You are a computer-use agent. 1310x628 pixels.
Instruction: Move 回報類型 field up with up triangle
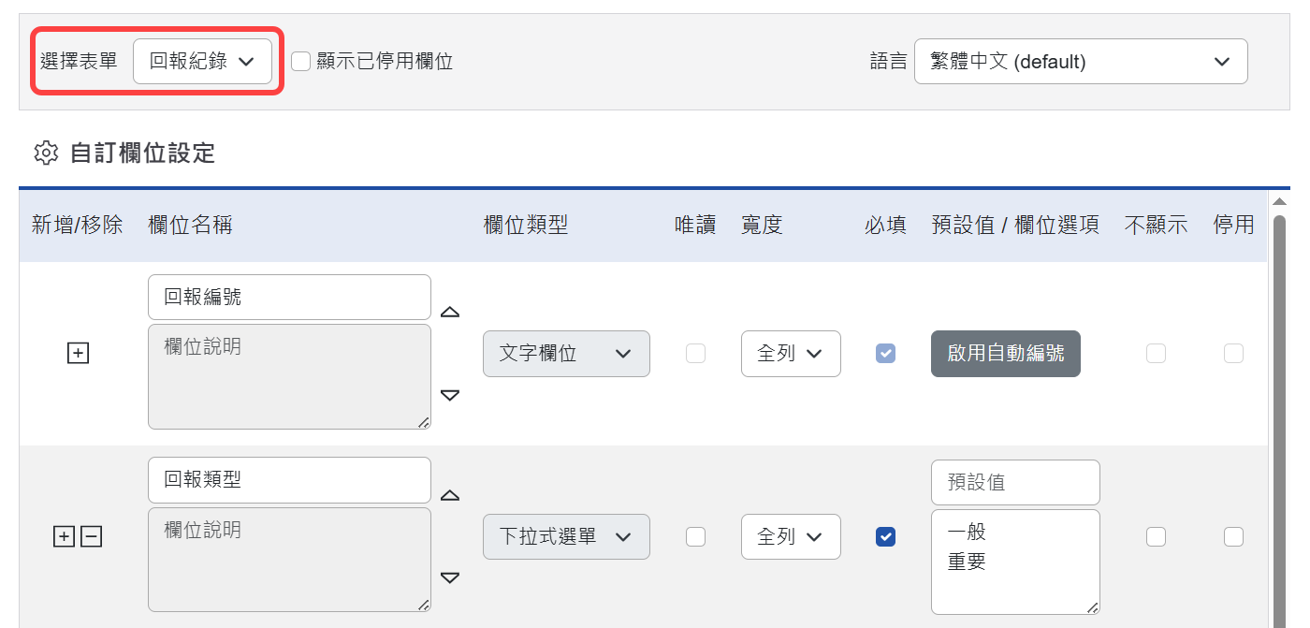click(450, 494)
